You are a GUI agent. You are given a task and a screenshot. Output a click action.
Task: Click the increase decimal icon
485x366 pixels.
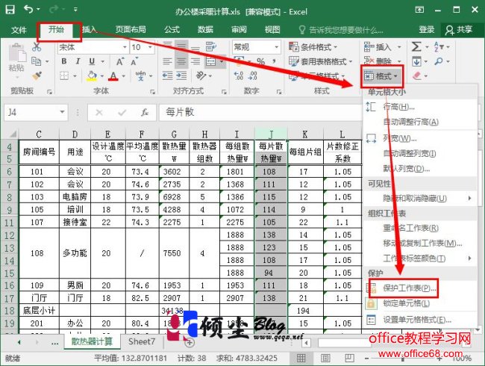pos(239,75)
